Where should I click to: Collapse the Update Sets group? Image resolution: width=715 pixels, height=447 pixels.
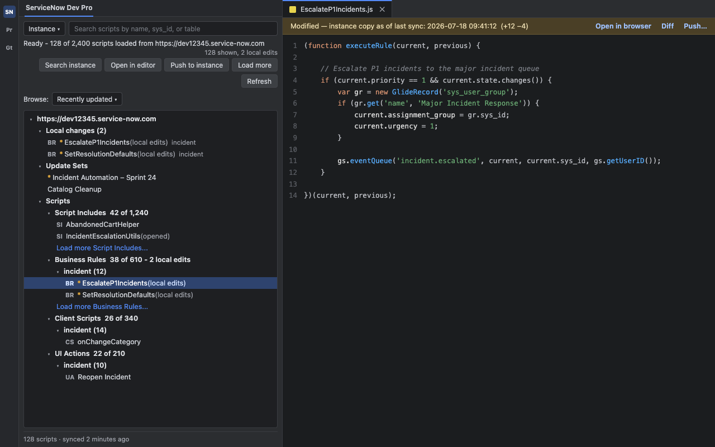pos(40,167)
